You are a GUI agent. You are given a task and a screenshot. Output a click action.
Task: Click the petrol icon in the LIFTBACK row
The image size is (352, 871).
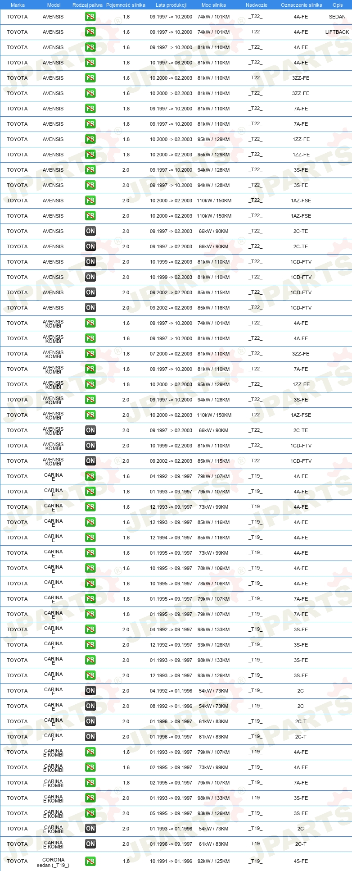pos(90,32)
